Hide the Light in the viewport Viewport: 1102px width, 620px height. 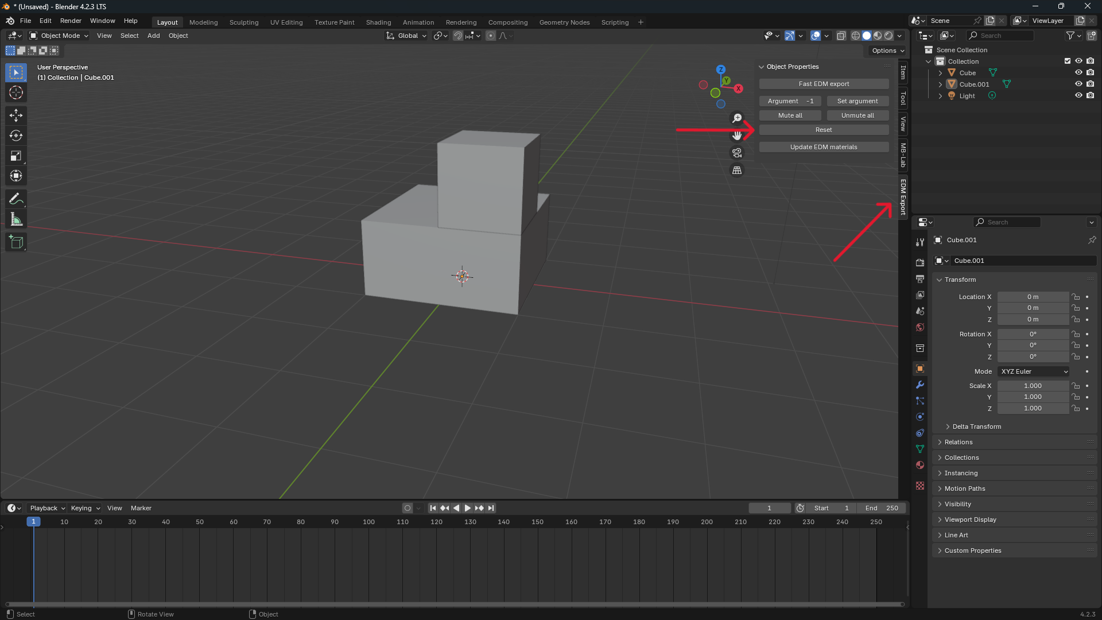click(x=1078, y=96)
